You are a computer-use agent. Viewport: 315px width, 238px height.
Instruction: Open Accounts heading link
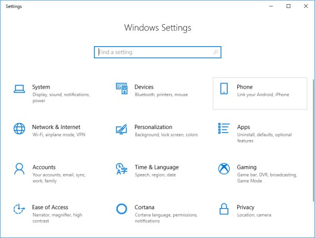coord(44,167)
